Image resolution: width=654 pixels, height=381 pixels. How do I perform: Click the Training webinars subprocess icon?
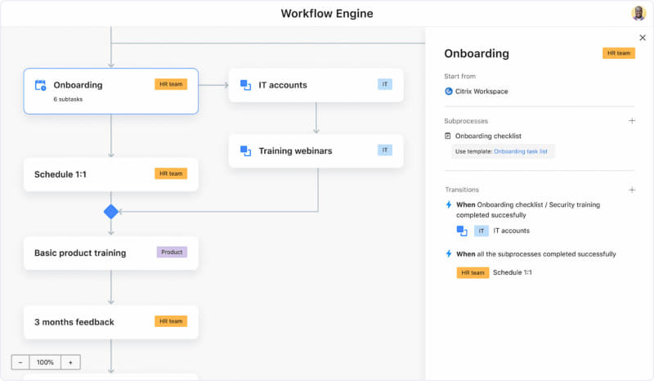245,151
